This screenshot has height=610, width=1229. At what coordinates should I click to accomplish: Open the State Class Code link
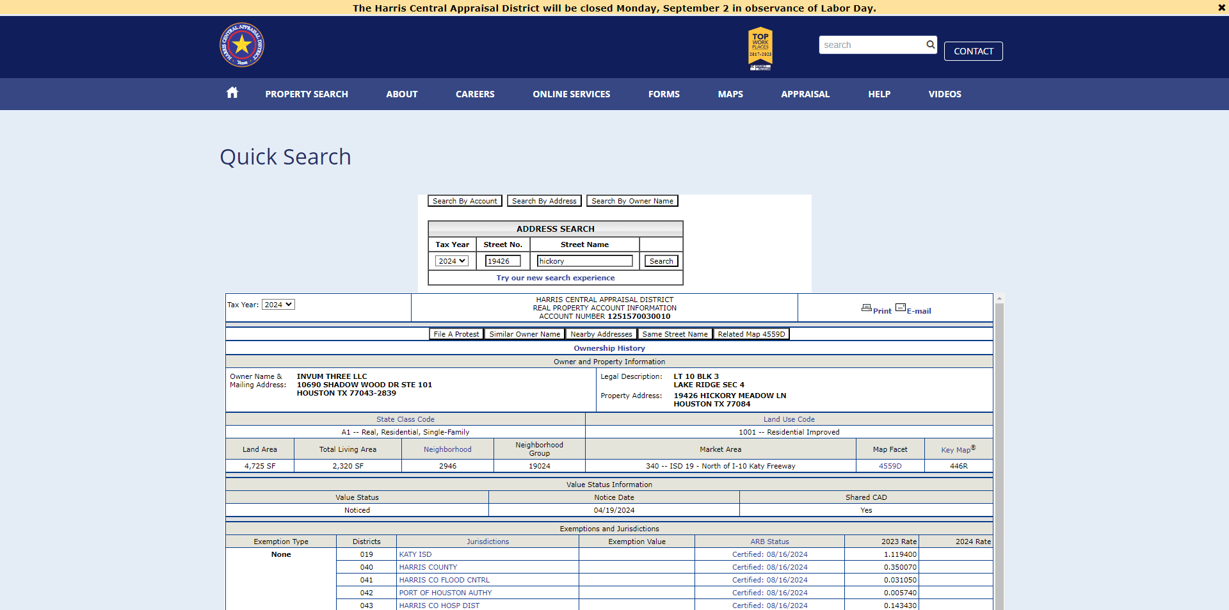405,419
